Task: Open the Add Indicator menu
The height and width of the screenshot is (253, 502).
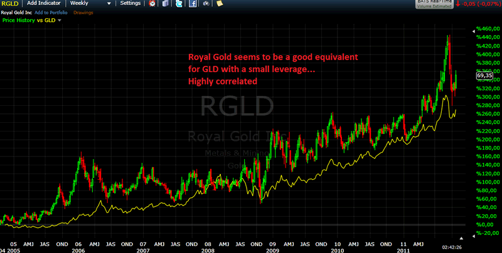Action: pyautogui.click(x=44, y=3)
